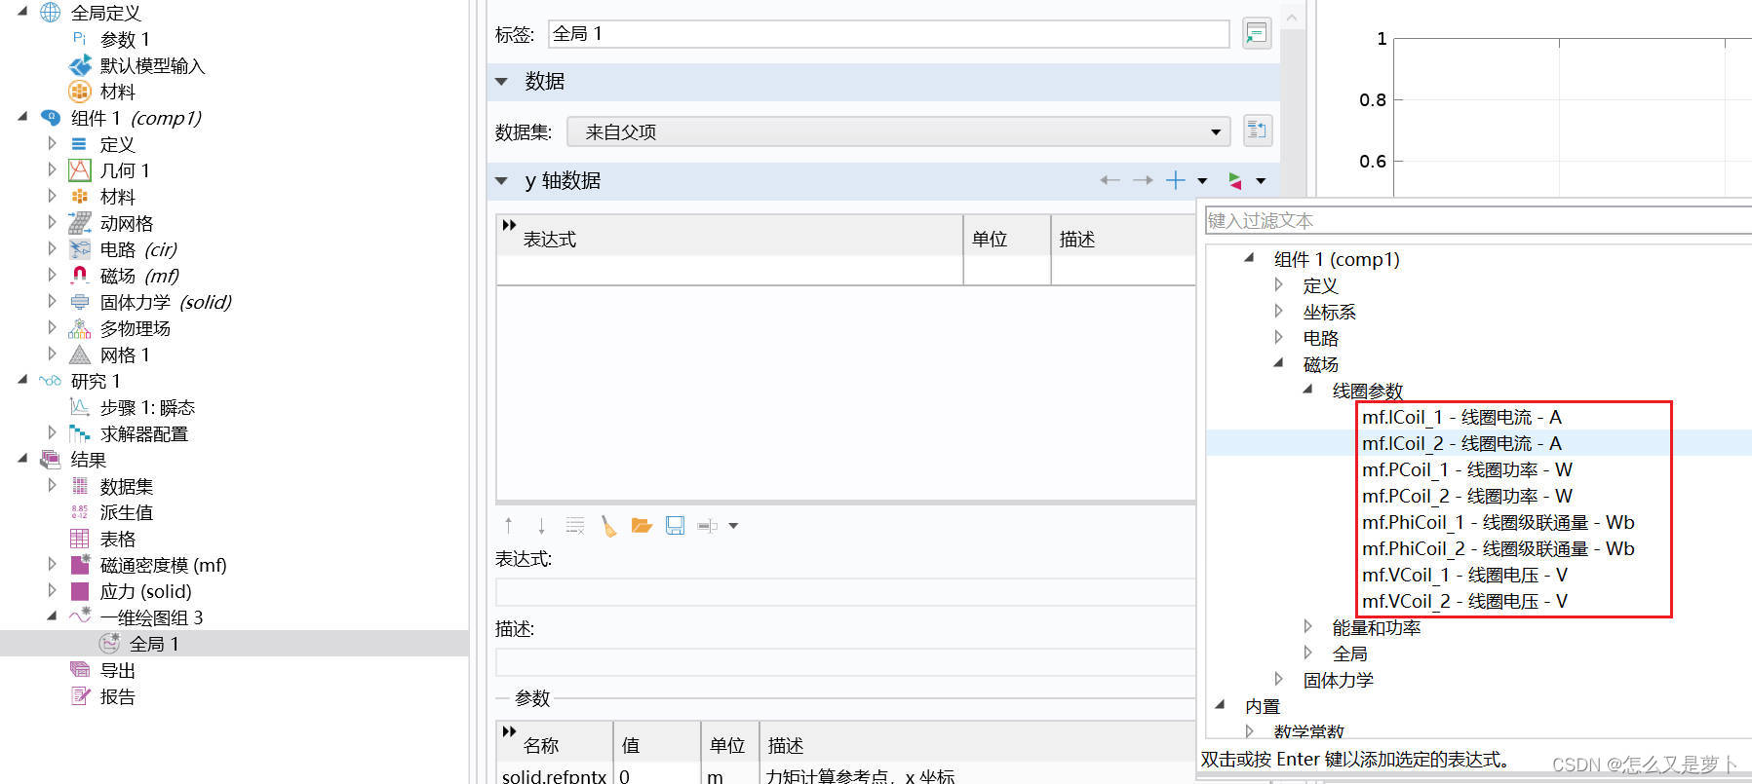
Task: Select the 导出 export node
Action: click(117, 670)
